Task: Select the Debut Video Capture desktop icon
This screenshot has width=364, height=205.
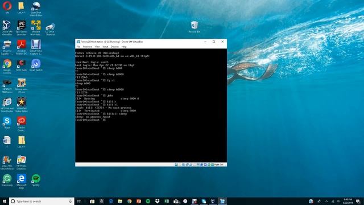Action: [x=36, y=47]
